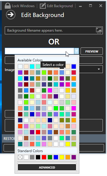
Task: Pick fuchsia swatch in fifth Available Colors row
Action: tap(50, 90)
